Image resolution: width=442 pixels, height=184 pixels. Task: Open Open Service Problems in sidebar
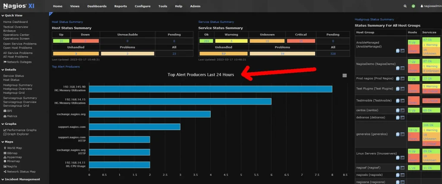click(x=20, y=44)
